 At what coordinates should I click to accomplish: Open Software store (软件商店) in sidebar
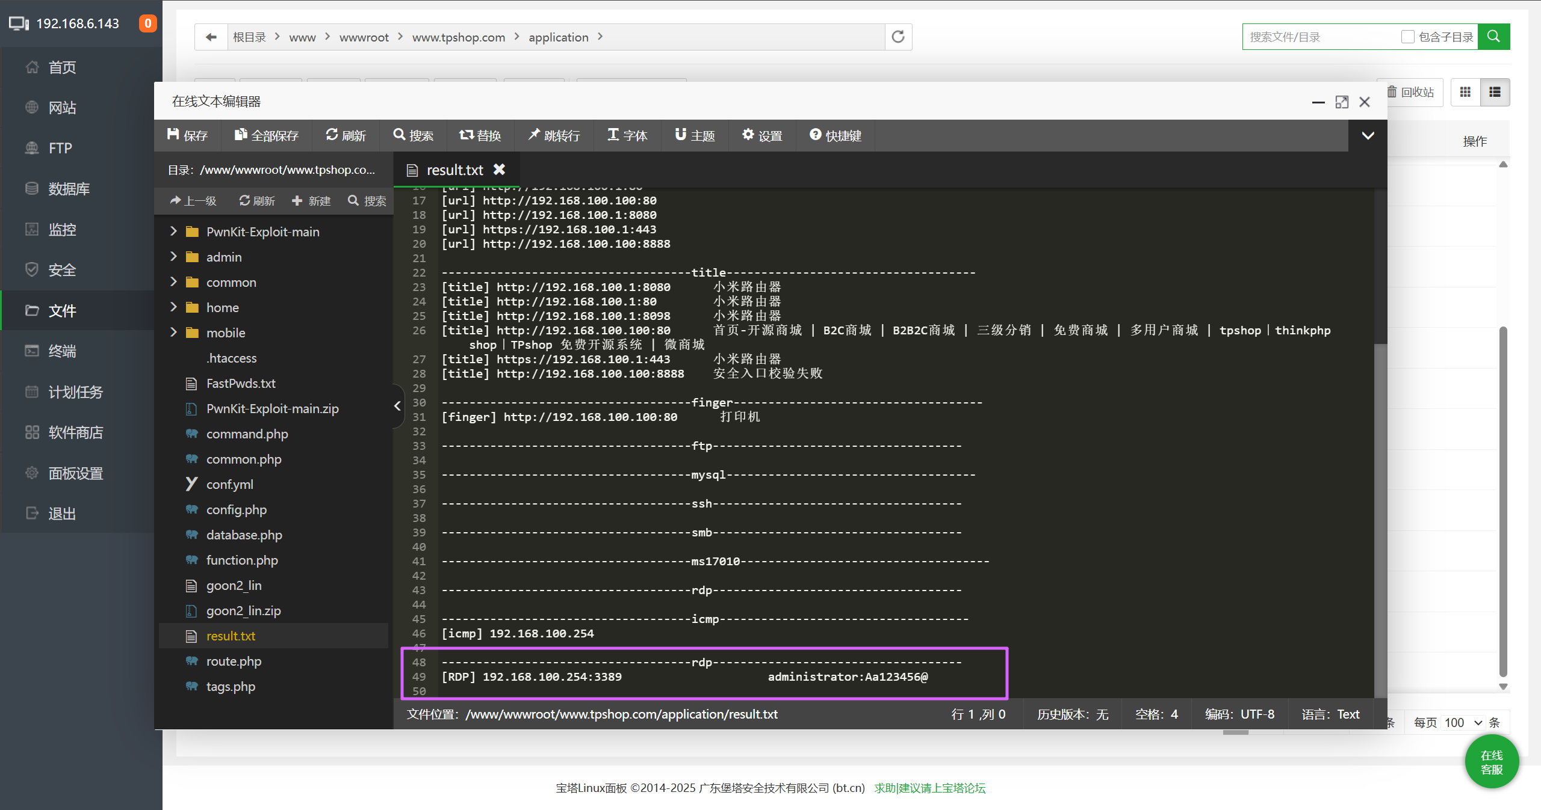(75, 432)
